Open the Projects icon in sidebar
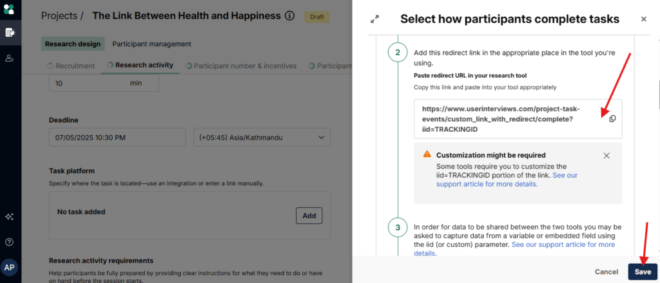660x283 pixels. 10,32
